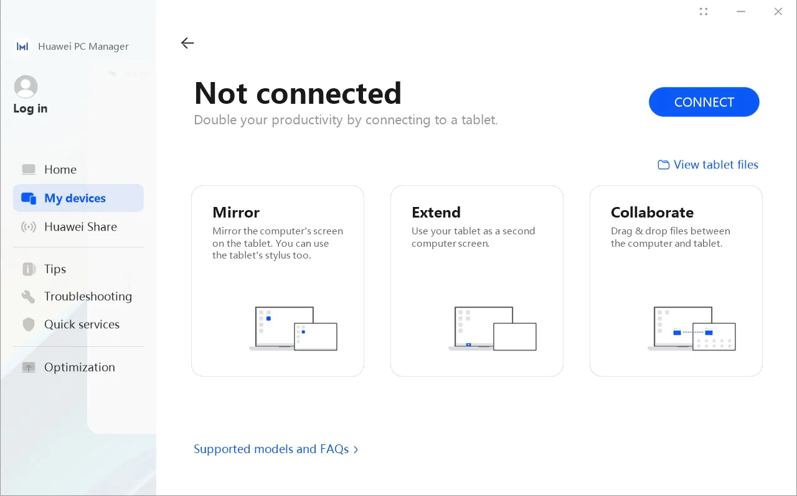Click the Huawei PC Manager logo

point(22,47)
